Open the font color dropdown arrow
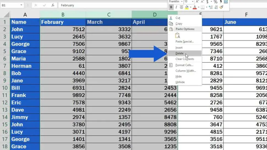267x150 pixels. (x=198, y=7)
